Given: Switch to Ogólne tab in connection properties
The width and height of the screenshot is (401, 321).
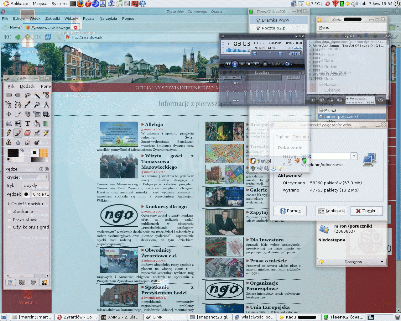Looking at the screenshot, I should 282,137.
